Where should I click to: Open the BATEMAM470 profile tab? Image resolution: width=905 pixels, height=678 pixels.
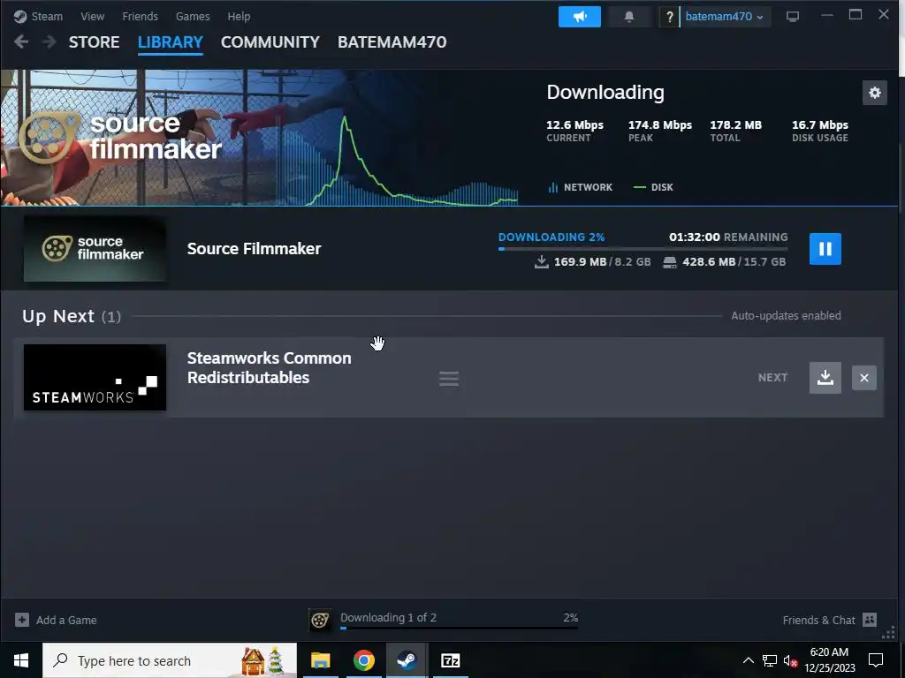point(392,42)
